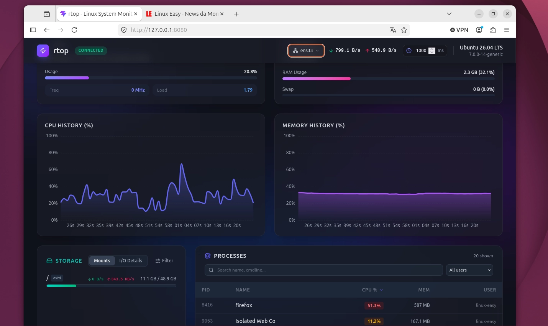Switch to the Mounts storage tab
The height and width of the screenshot is (326, 548).
pyautogui.click(x=102, y=261)
